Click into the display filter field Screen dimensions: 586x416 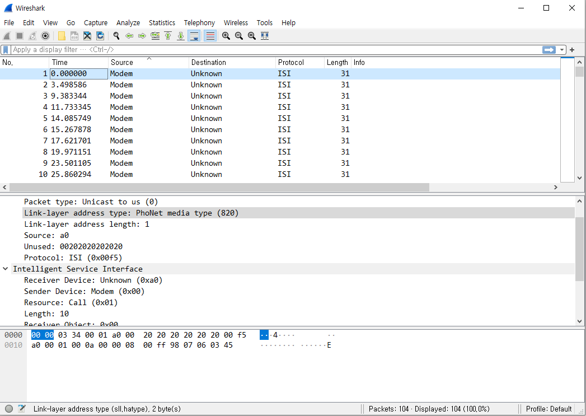click(x=276, y=50)
